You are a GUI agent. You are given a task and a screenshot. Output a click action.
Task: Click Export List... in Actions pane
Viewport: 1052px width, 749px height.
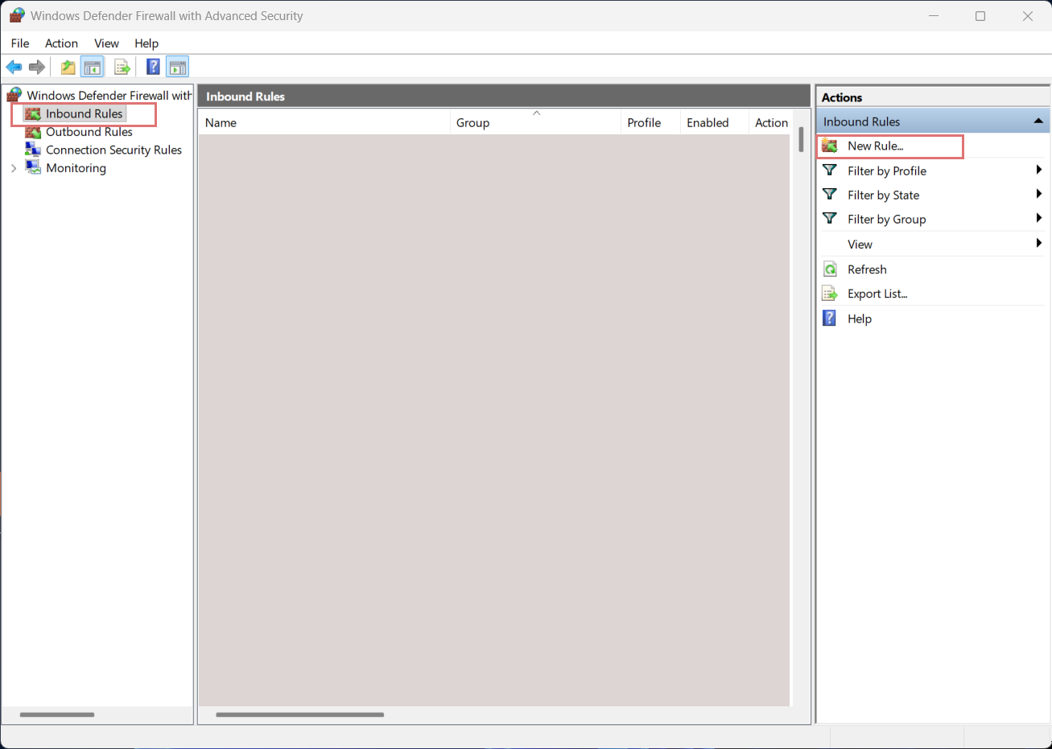coord(877,294)
